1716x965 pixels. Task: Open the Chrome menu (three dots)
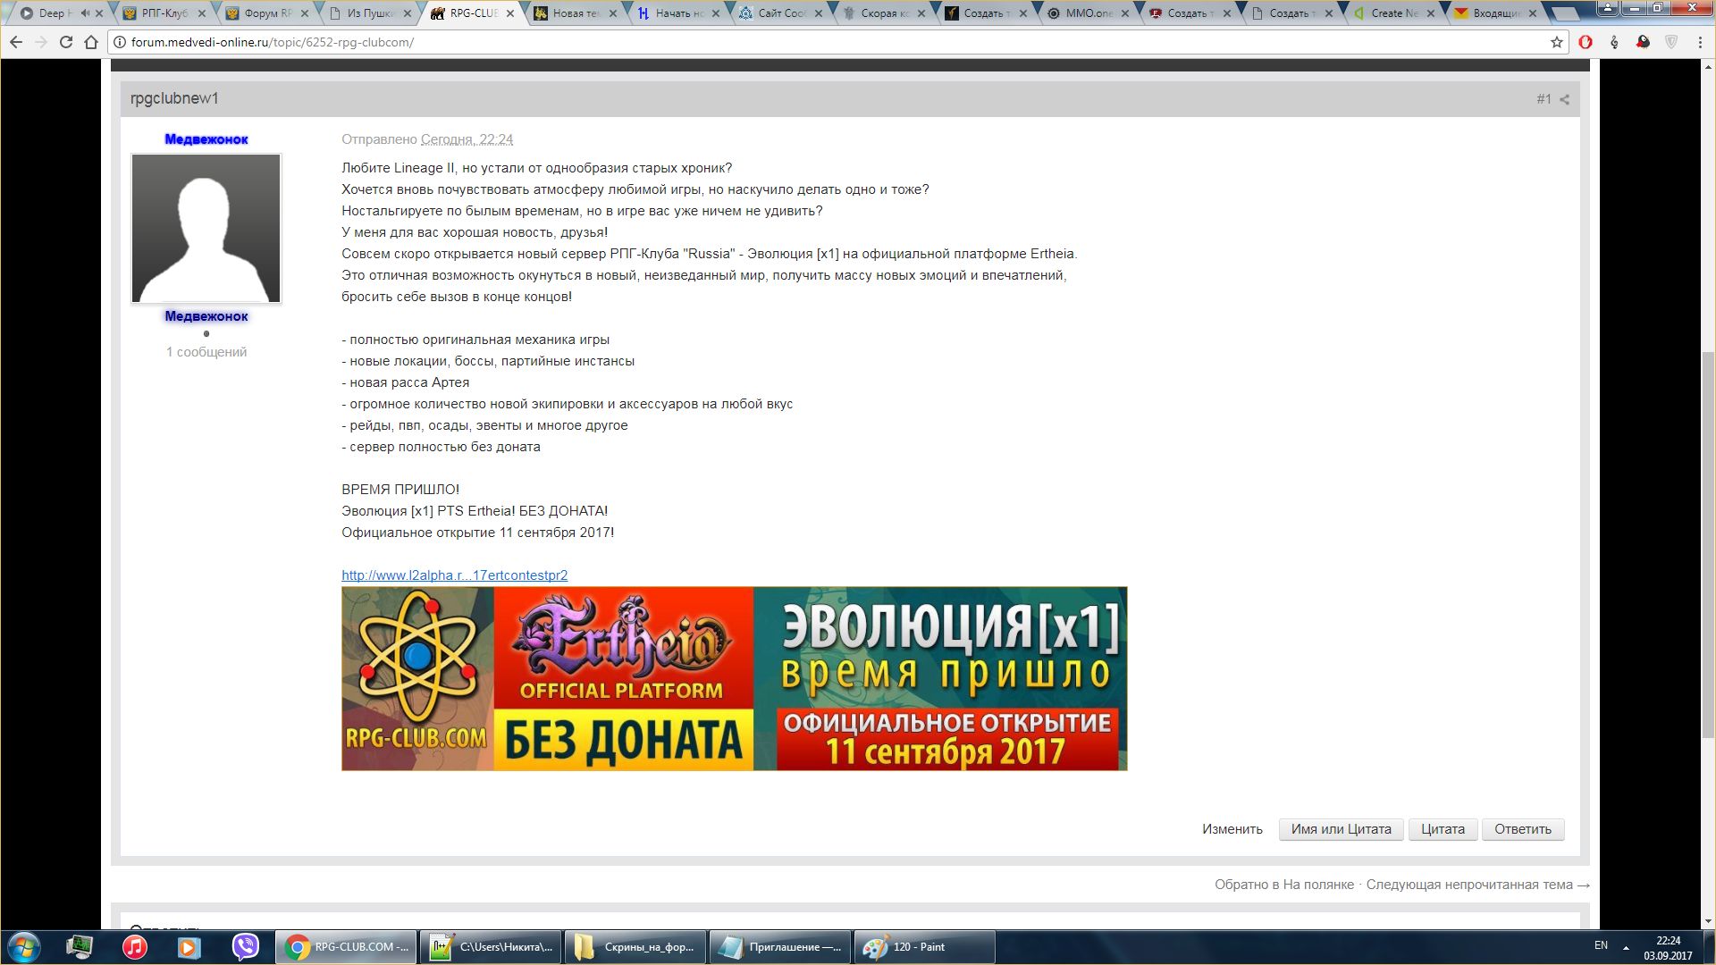pyautogui.click(x=1699, y=42)
